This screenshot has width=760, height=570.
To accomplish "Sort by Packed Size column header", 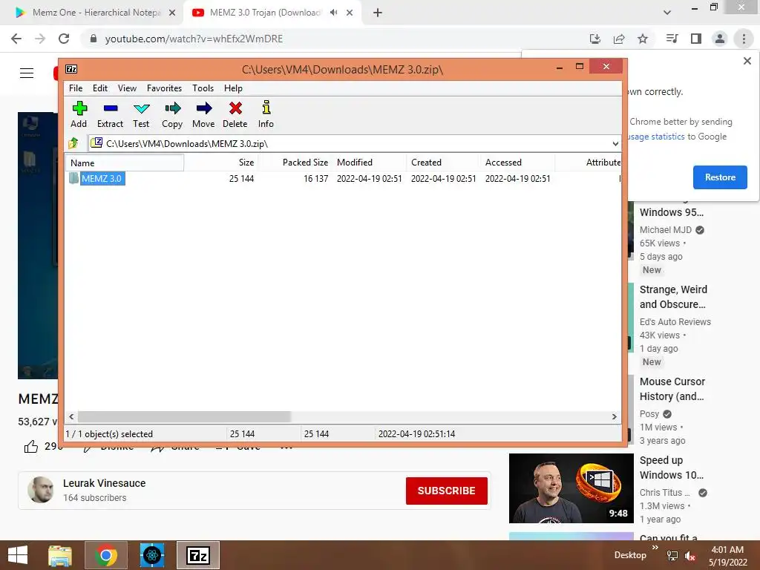I will click(295, 163).
